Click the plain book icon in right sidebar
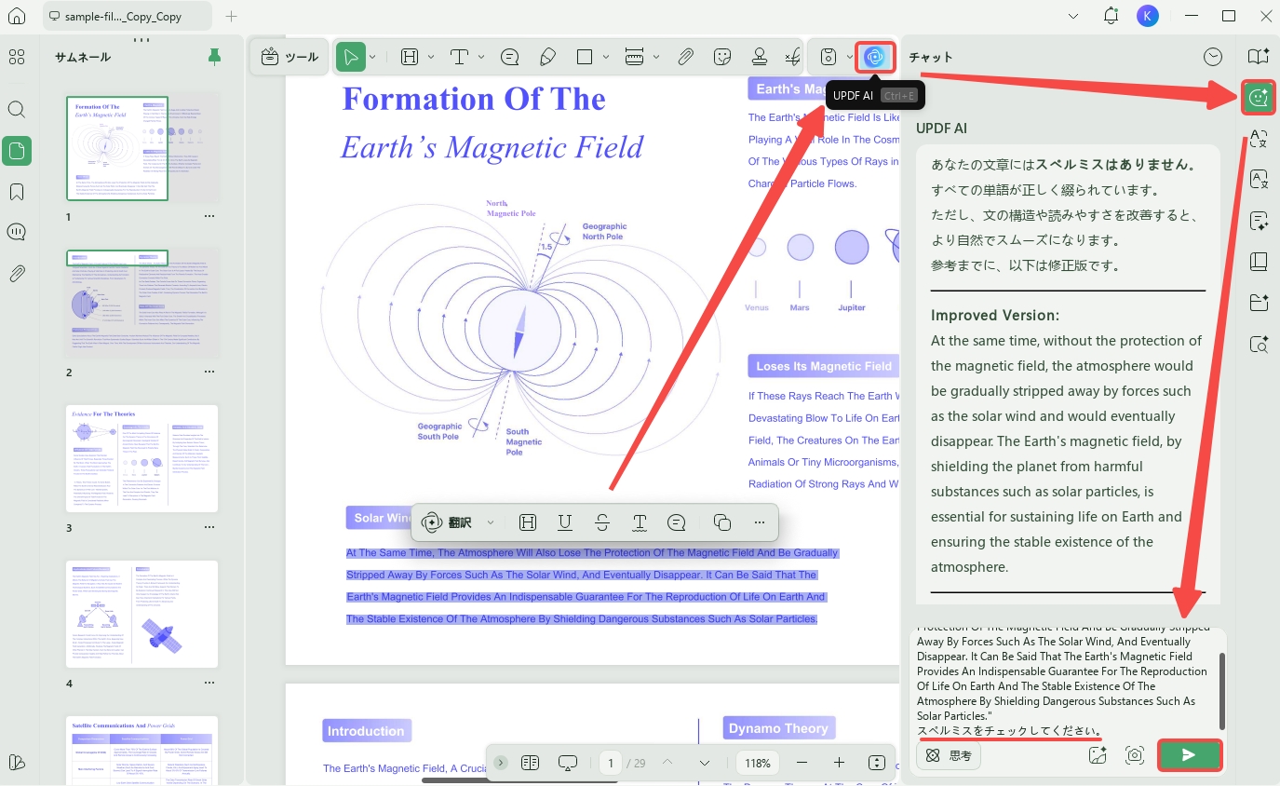1280x786 pixels. [x=1259, y=262]
